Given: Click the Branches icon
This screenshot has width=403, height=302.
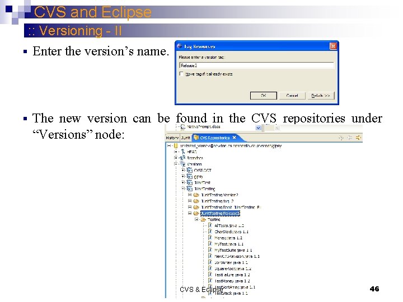Looking at the screenshot, I should pyautogui.click(x=182, y=158).
